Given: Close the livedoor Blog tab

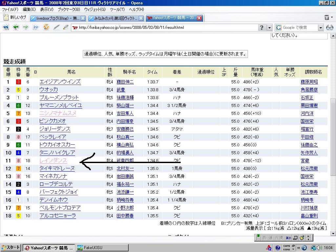Looking at the screenshot, I should [83, 18].
